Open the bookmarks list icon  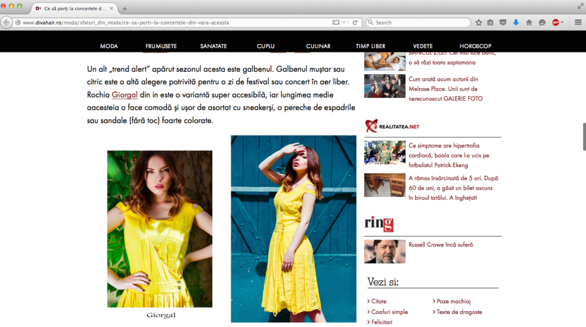[490, 22]
